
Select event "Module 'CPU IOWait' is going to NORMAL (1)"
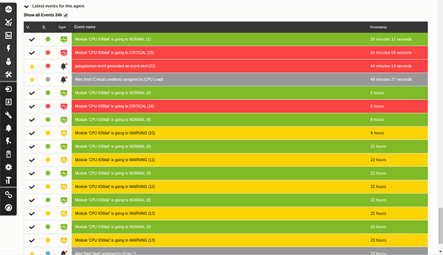(x=249, y=40)
